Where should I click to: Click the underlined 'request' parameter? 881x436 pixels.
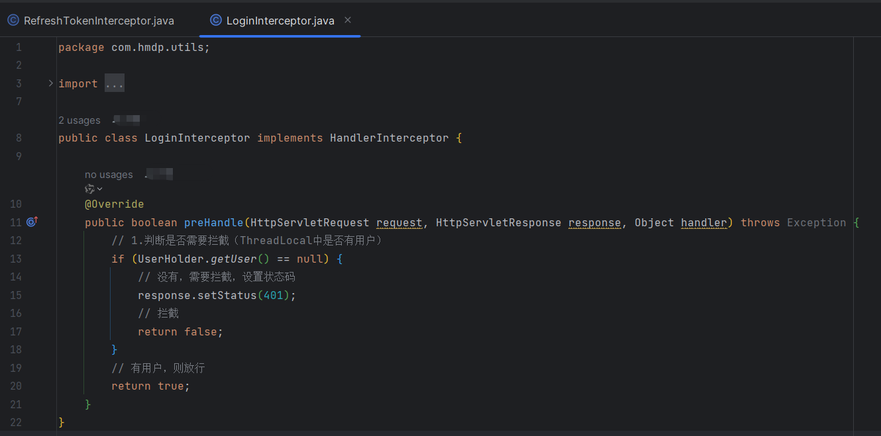(399, 223)
